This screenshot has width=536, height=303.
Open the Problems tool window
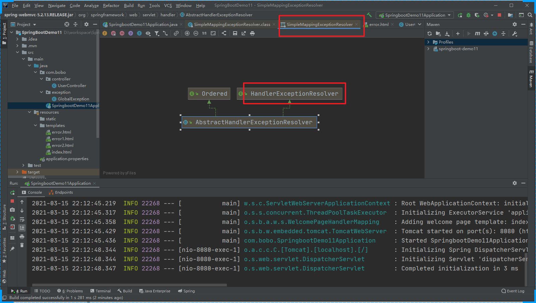pyautogui.click(x=70, y=291)
